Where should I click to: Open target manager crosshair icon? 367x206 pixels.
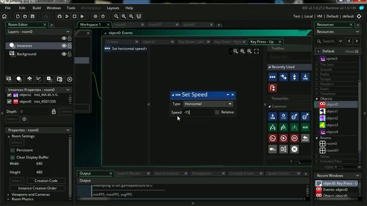[x=359, y=17]
